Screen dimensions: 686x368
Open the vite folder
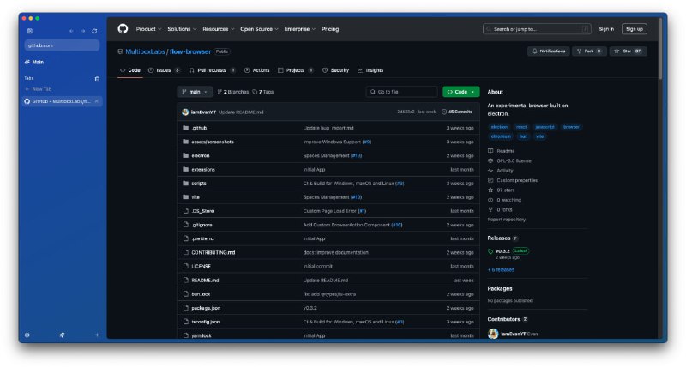click(196, 197)
